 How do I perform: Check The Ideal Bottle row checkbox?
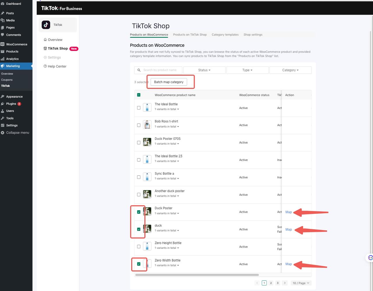[x=139, y=108]
